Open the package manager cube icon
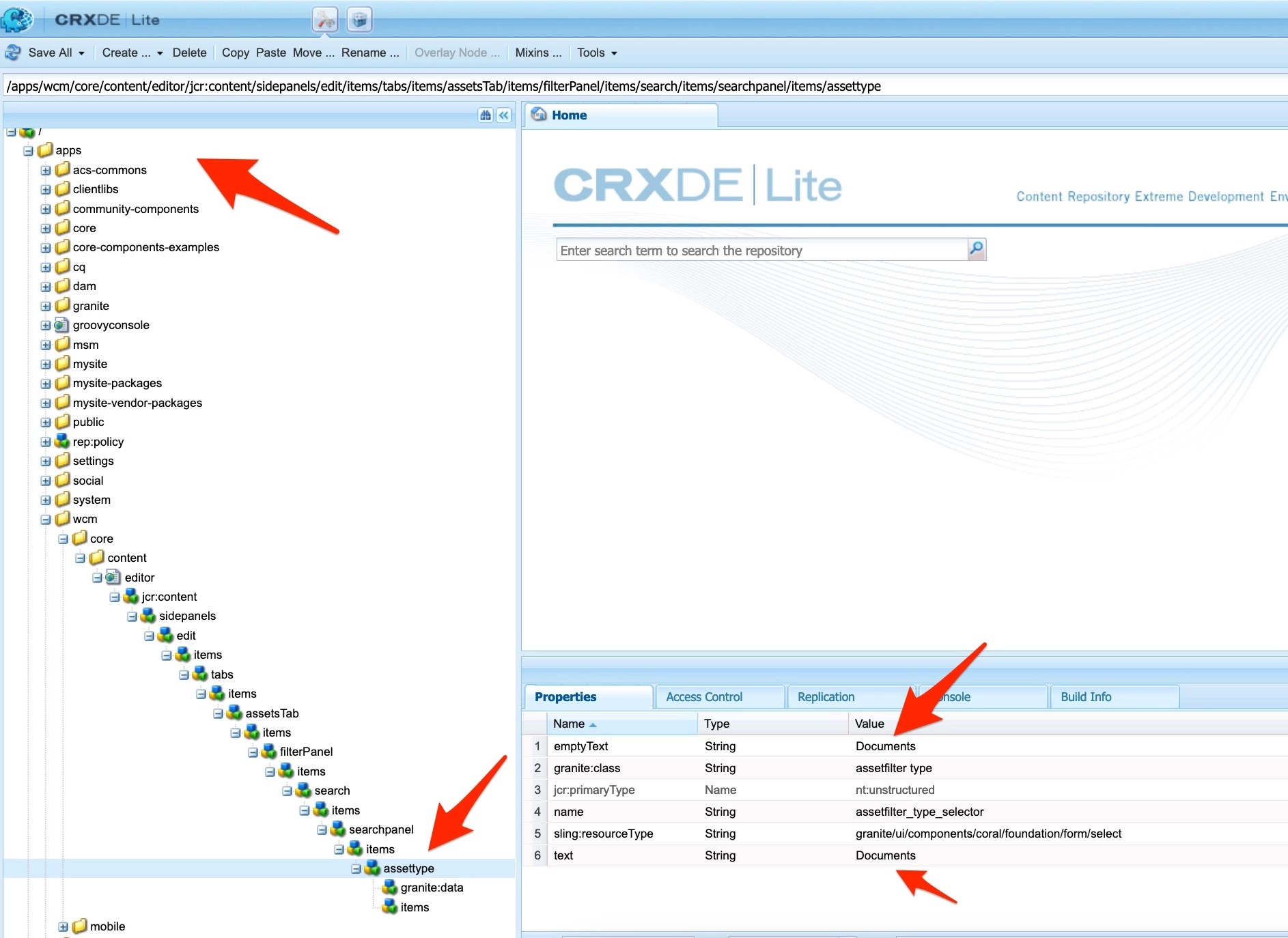The image size is (1288, 938). pos(359,20)
